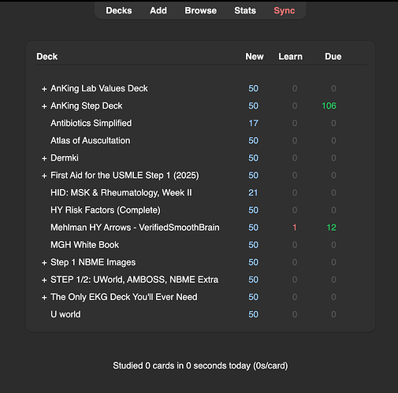The image size is (398, 393).
Task: Click the New column header
Action: tap(255, 57)
